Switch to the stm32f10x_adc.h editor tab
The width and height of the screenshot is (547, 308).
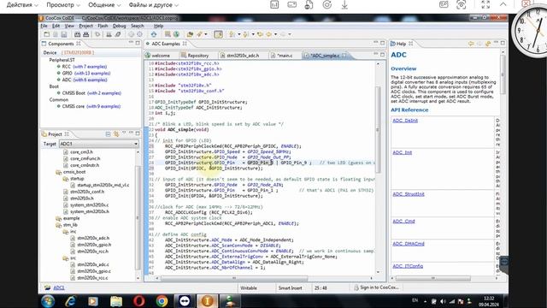243,56
